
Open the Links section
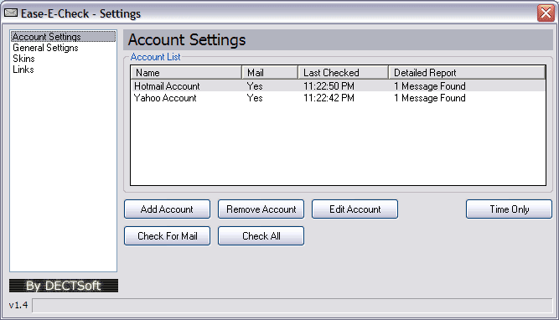[23, 70]
